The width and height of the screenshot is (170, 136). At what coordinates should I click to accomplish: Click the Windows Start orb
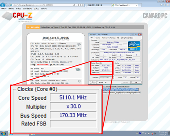3,134
